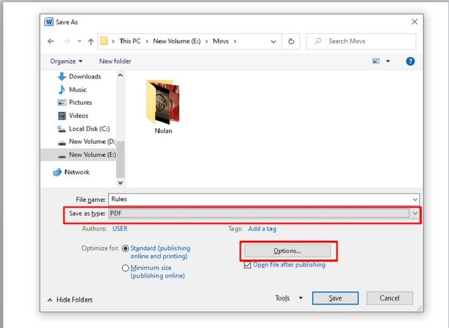Click the Downloads arrow icon
449x328 pixels.
click(x=62, y=77)
